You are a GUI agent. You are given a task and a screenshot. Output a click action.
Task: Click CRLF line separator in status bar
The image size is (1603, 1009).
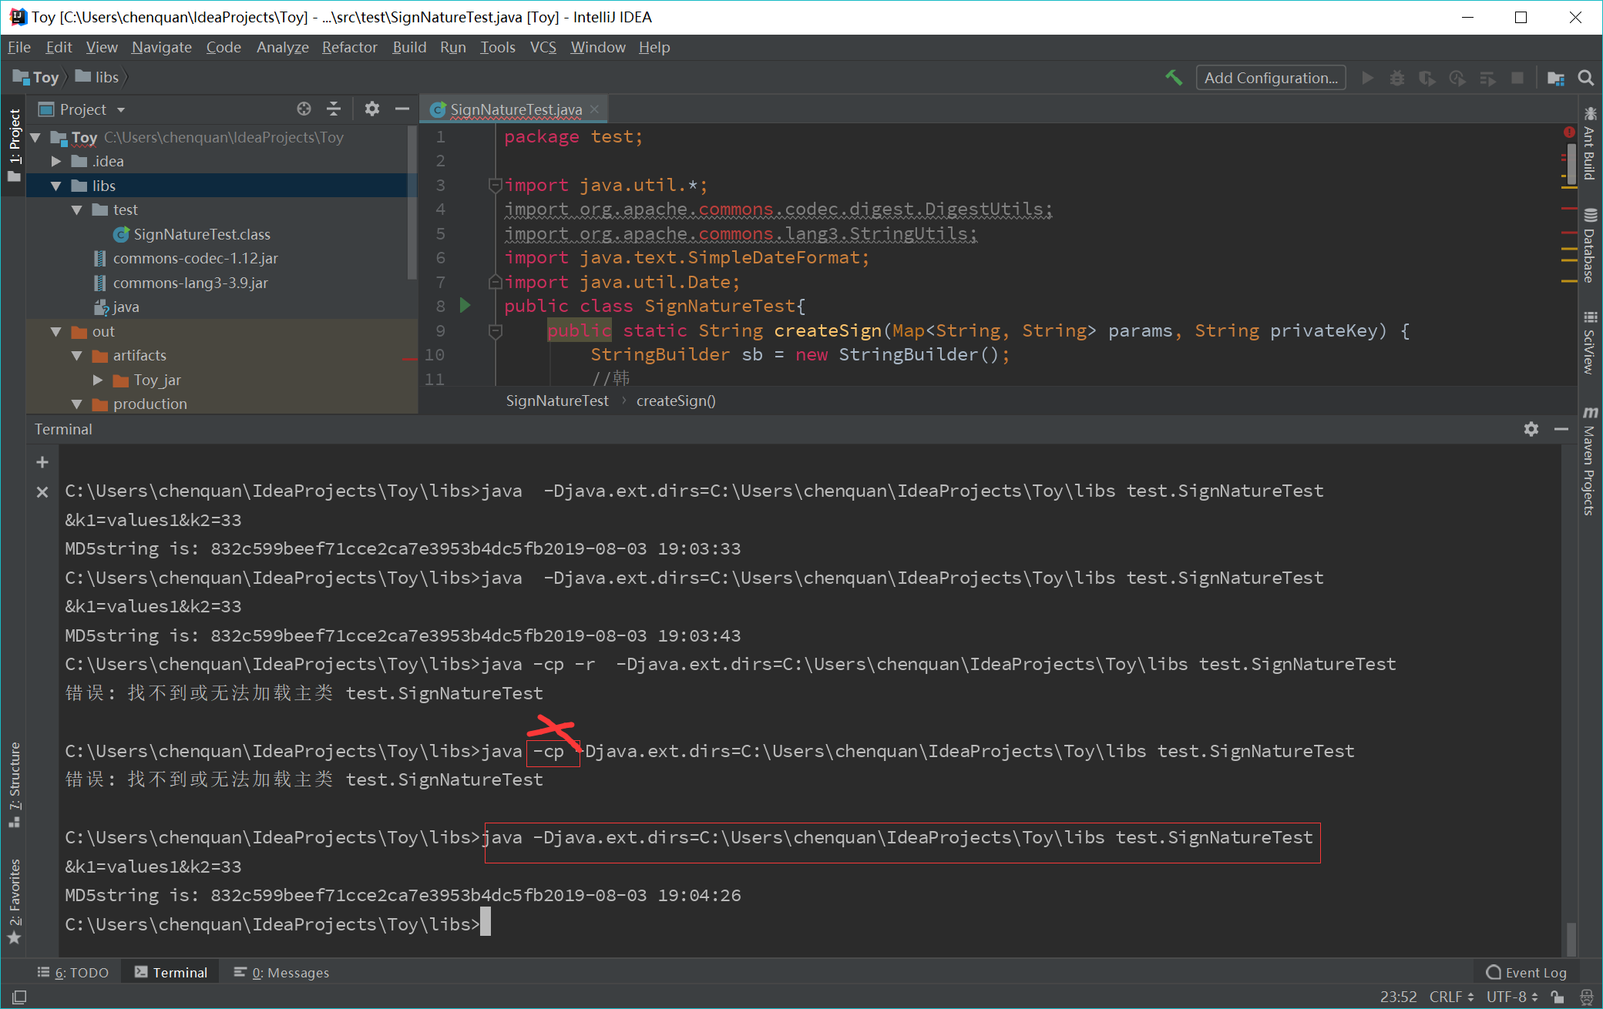tap(1451, 997)
